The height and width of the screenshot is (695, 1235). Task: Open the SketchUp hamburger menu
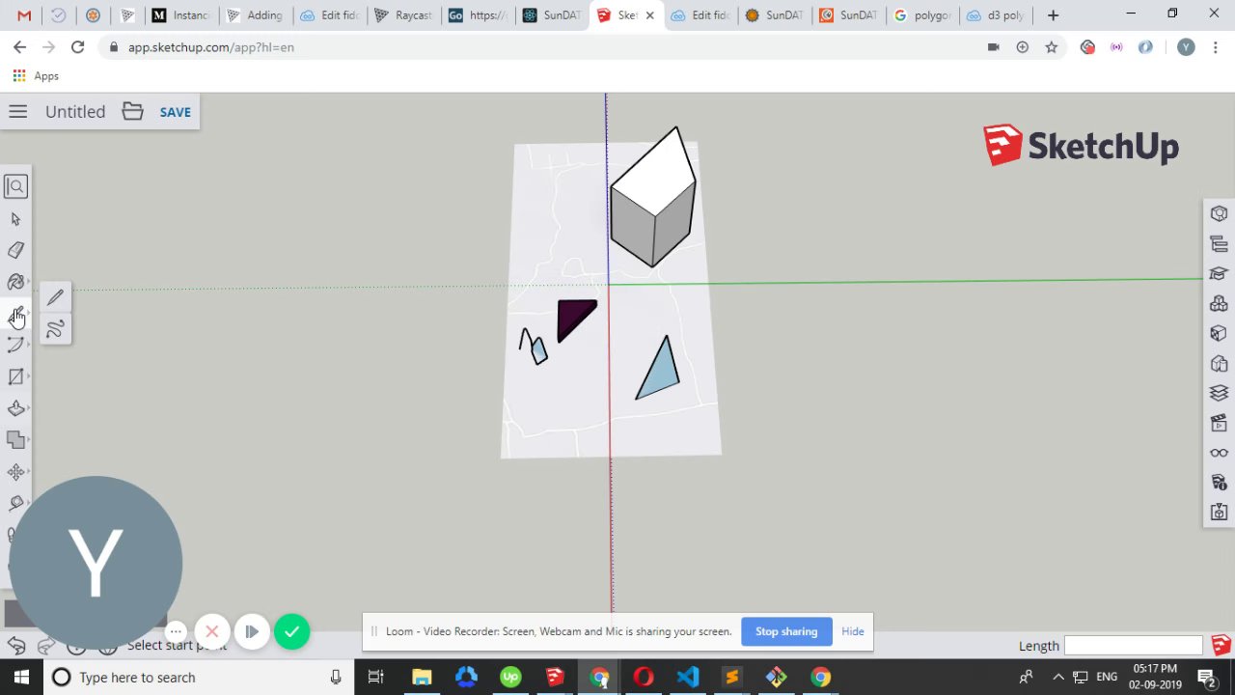click(17, 112)
